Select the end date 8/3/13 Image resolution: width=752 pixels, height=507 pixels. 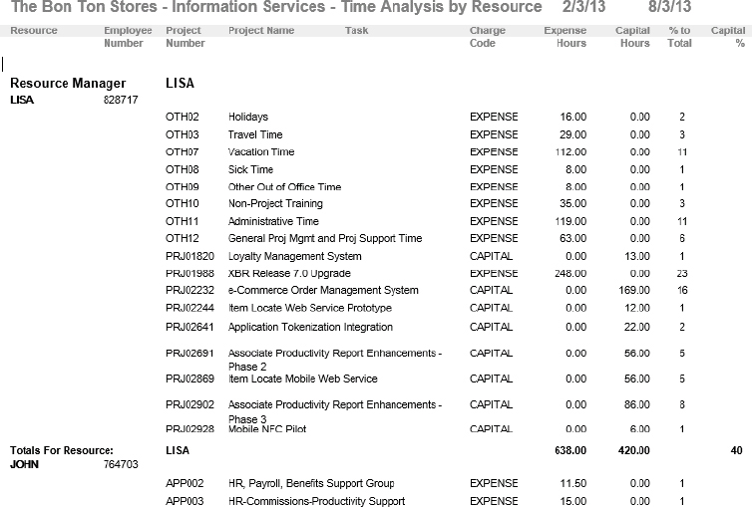tap(669, 7)
